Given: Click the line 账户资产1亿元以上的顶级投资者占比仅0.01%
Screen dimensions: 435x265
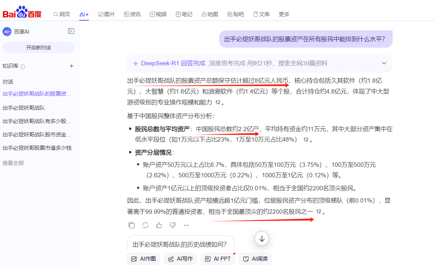Looking at the screenshot, I should coord(205,188).
